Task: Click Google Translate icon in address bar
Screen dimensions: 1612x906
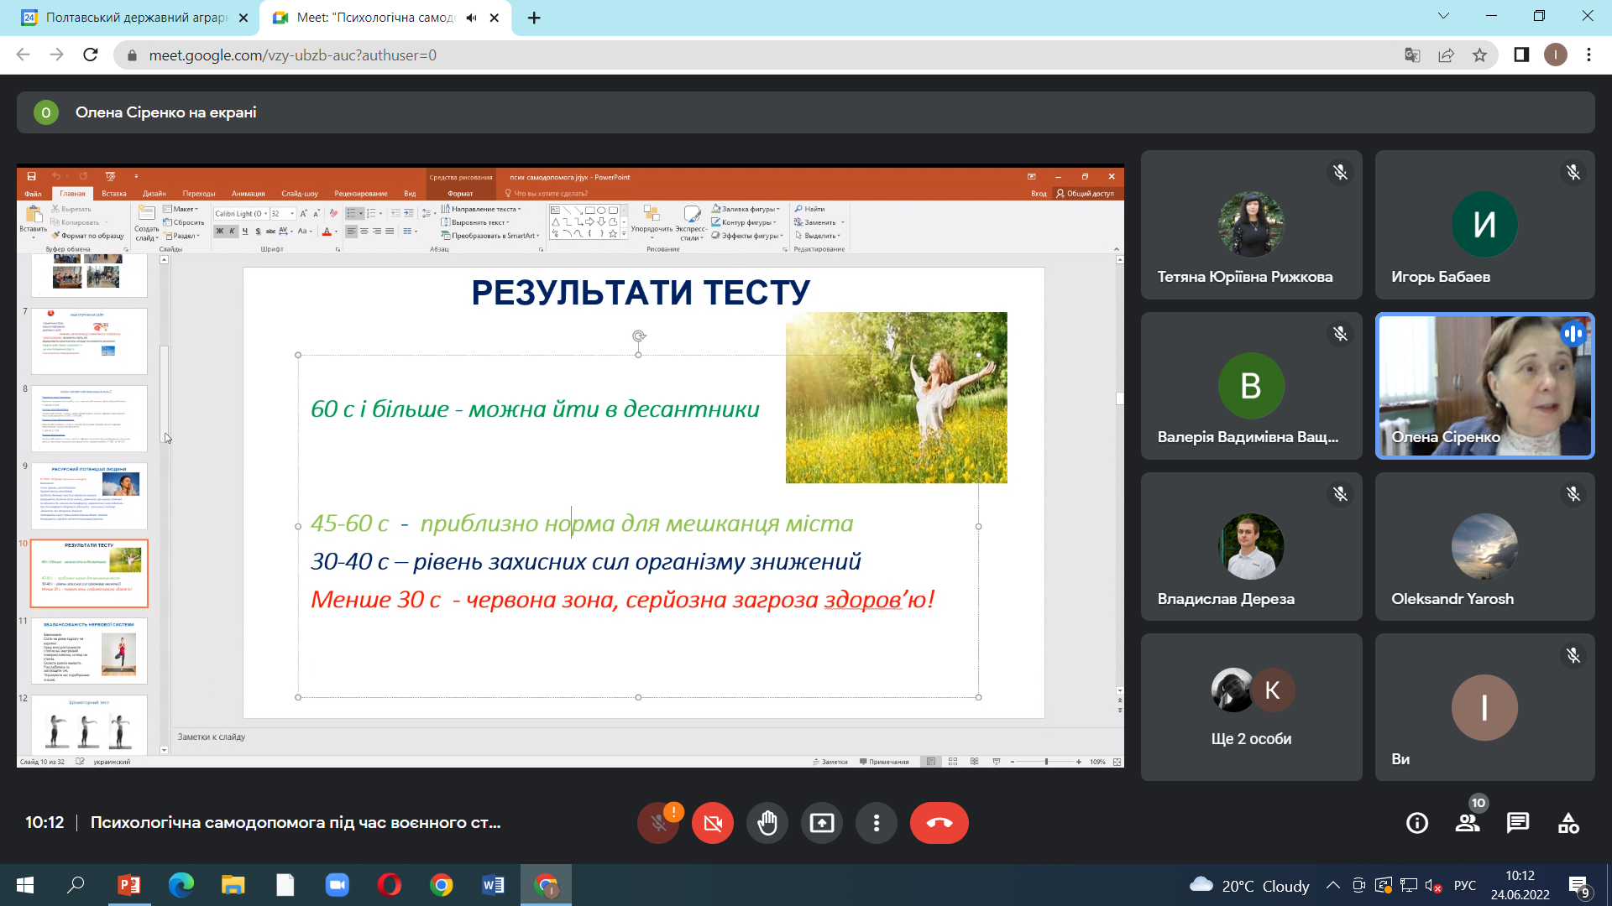Action: [x=1412, y=55]
